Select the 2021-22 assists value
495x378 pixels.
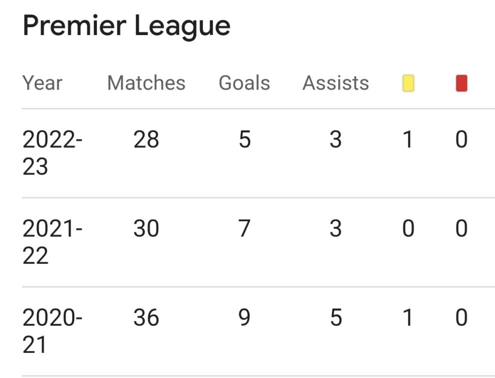(x=336, y=229)
